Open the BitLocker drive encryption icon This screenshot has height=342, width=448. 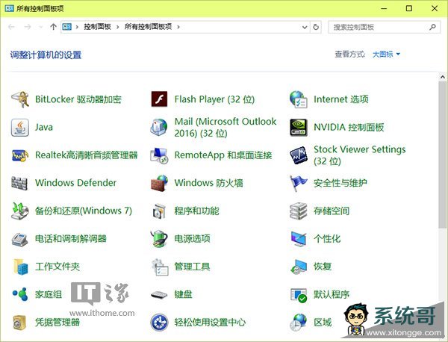tap(20, 99)
